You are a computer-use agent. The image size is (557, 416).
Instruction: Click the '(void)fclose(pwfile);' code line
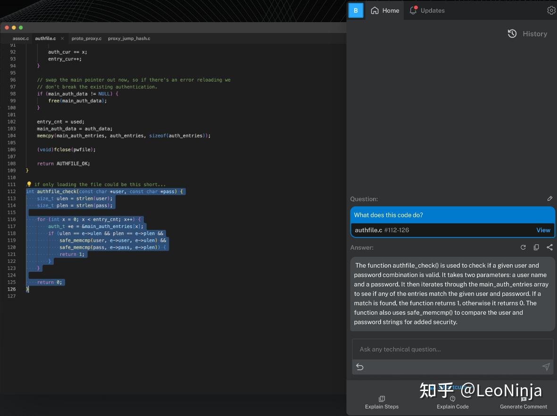point(66,149)
